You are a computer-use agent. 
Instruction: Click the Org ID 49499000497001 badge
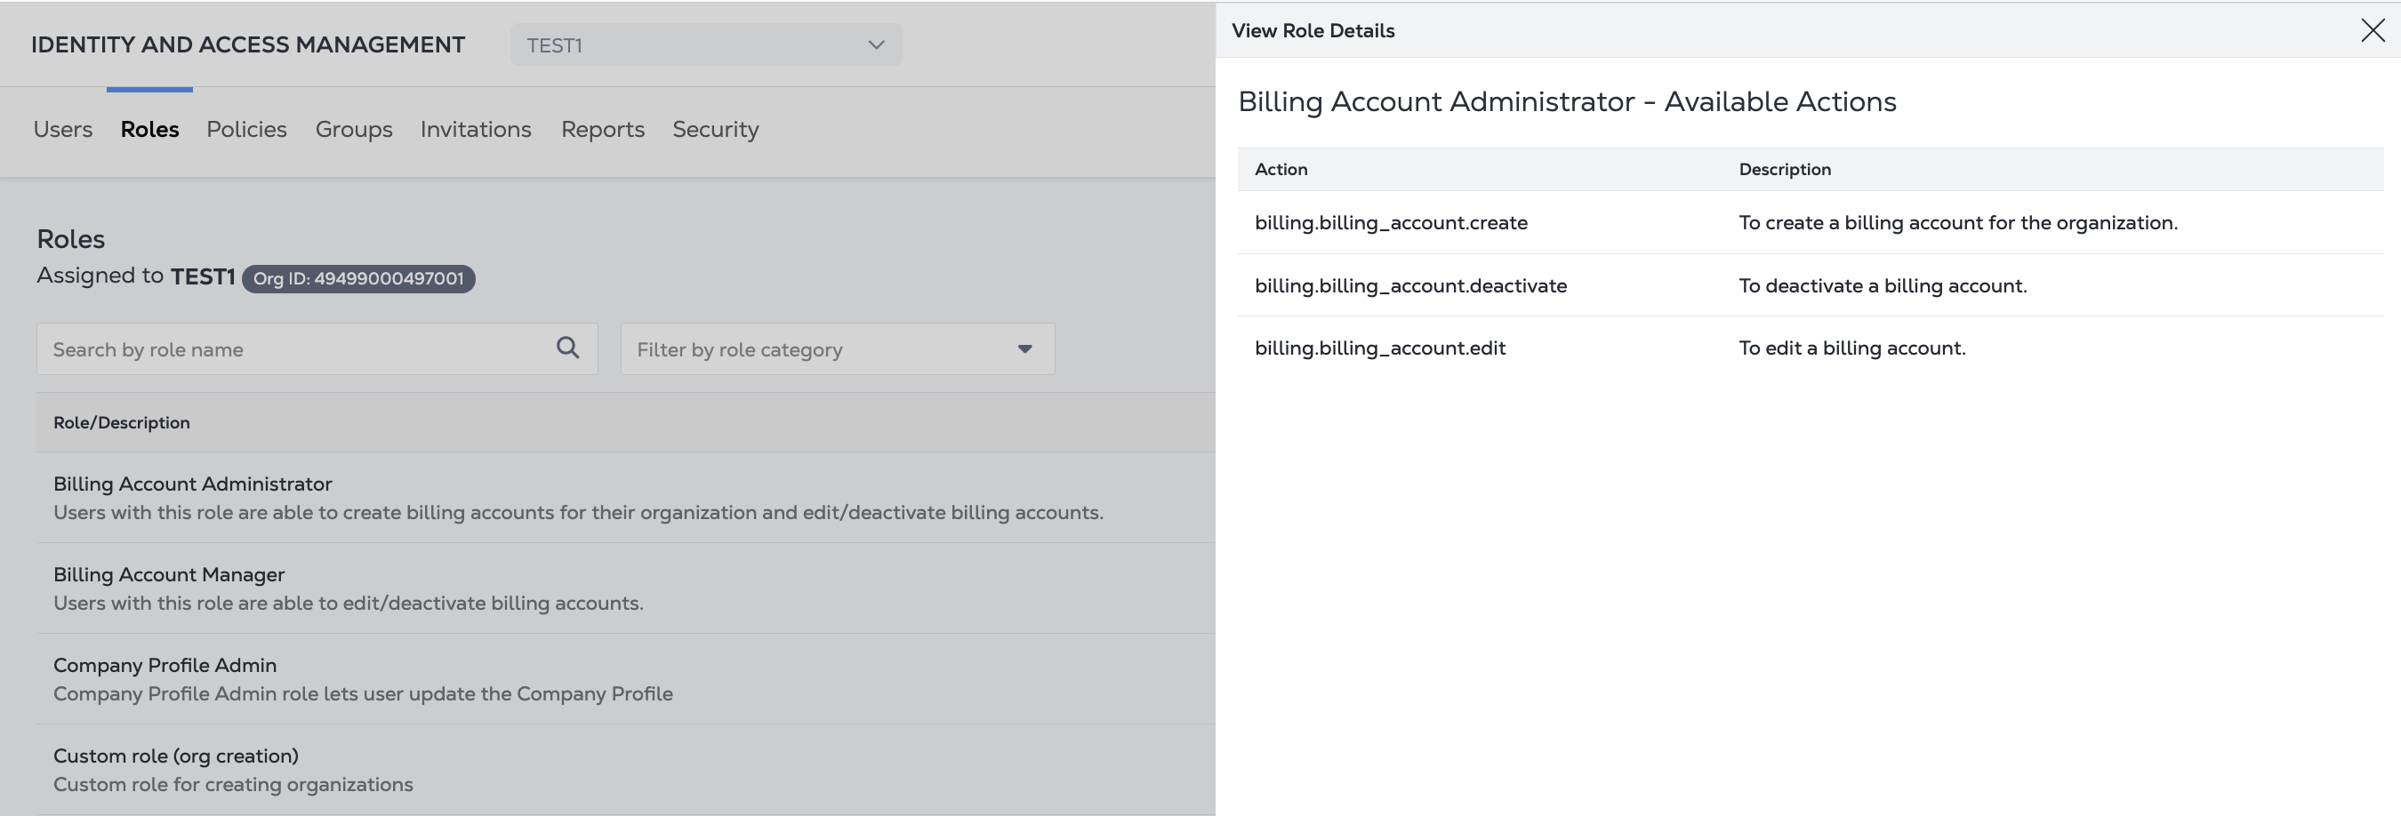359,278
